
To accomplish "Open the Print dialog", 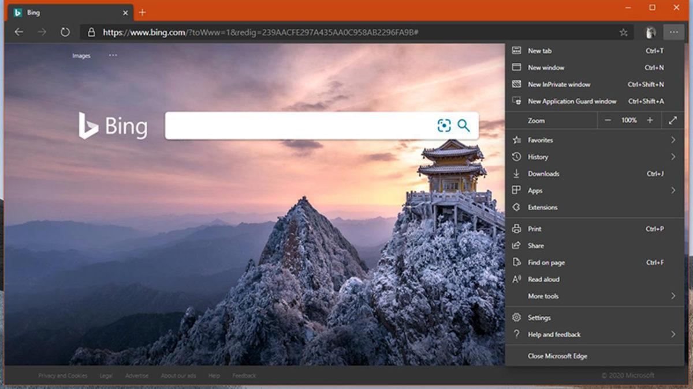I will click(534, 229).
